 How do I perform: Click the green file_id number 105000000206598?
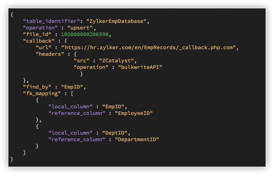(85, 35)
